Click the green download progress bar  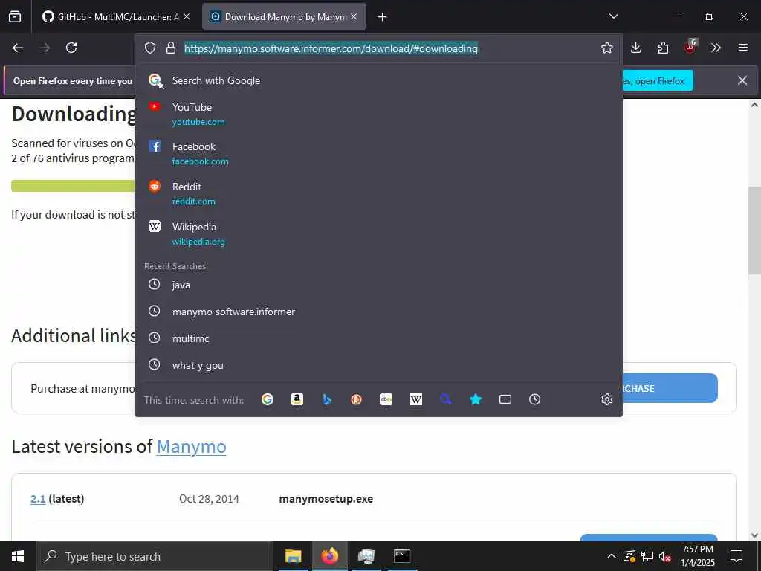(x=73, y=185)
